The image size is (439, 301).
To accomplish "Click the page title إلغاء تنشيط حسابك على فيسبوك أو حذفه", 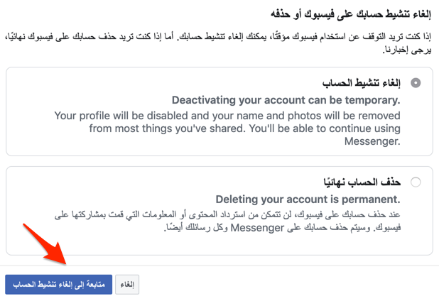I will (x=351, y=13).
